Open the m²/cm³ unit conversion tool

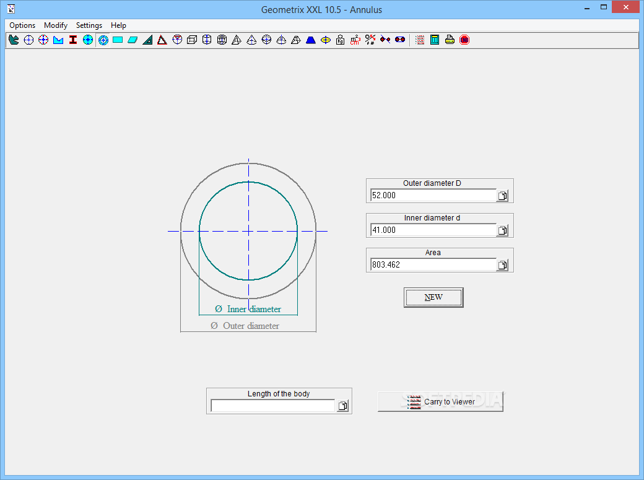[x=355, y=40]
